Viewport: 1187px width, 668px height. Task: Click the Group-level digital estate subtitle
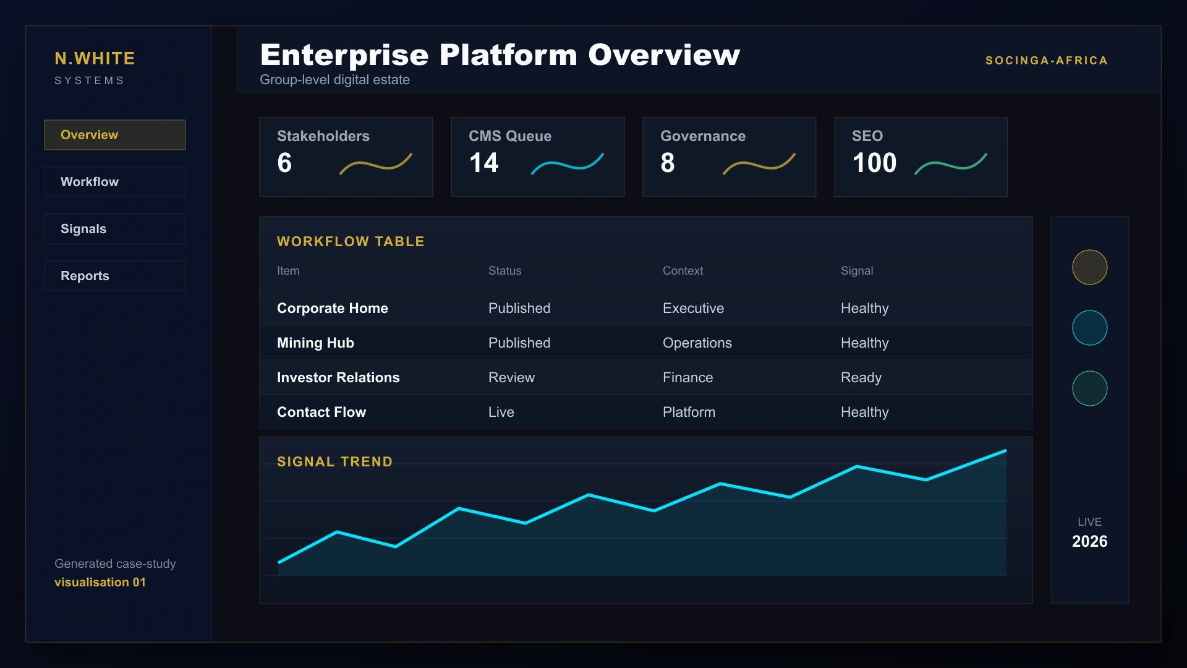click(x=334, y=80)
